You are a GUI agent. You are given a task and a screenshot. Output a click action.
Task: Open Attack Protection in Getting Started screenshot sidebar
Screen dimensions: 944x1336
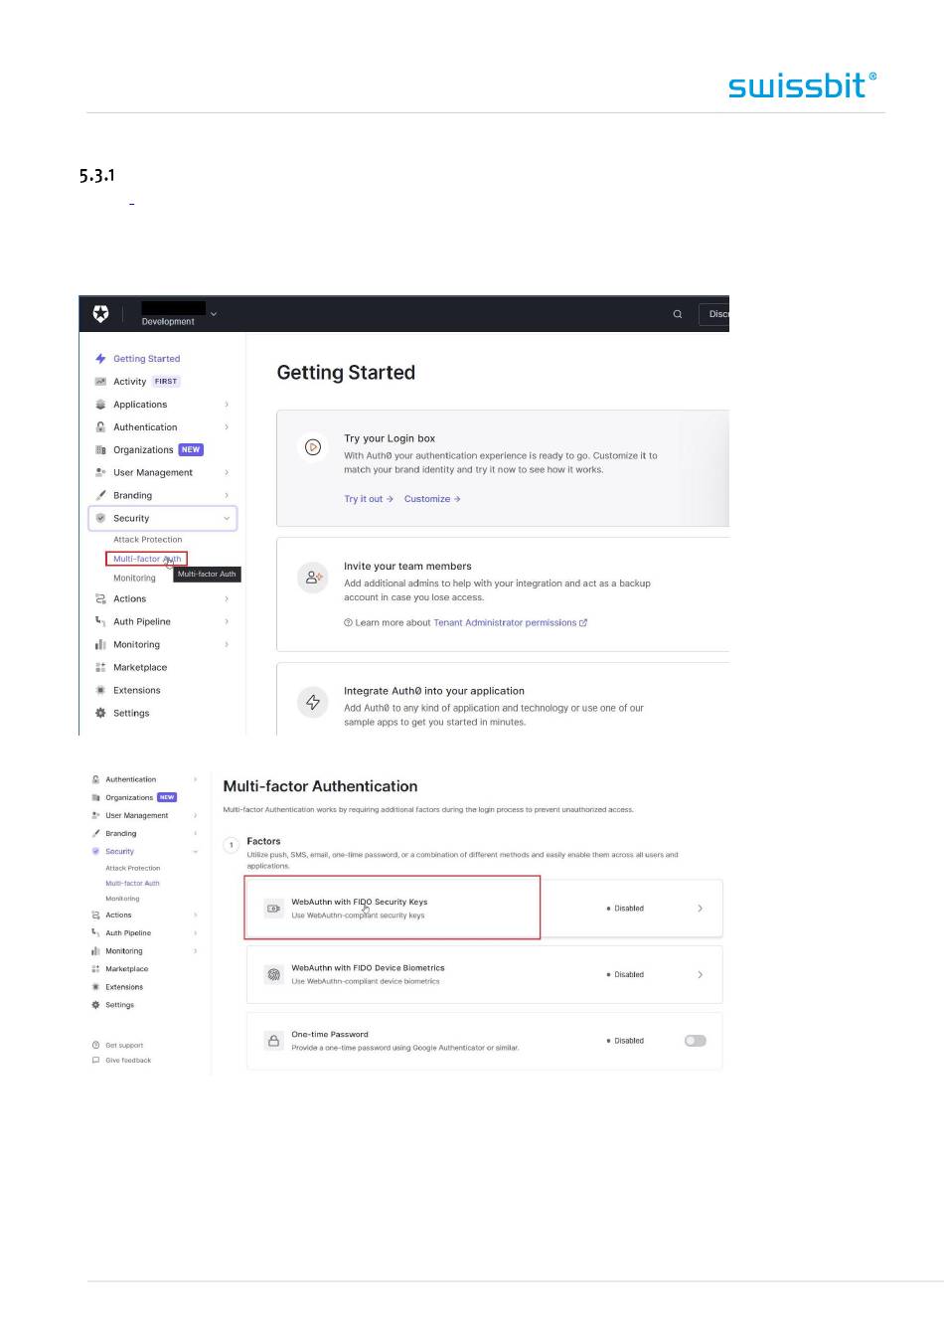click(147, 540)
